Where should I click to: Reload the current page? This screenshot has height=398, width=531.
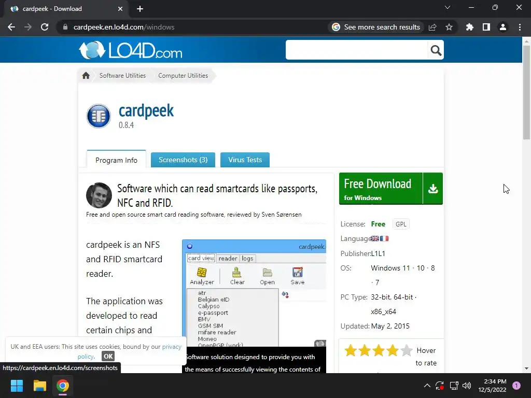(45, 27)
